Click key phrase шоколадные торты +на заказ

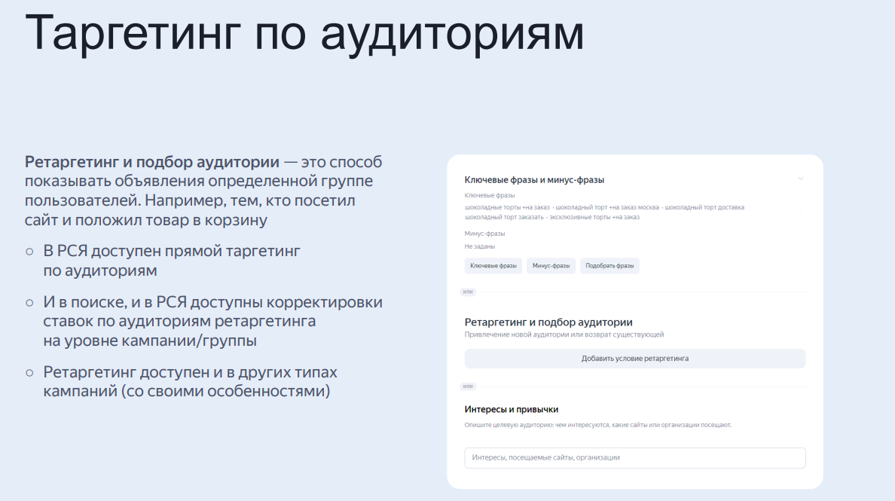point(508,207)
